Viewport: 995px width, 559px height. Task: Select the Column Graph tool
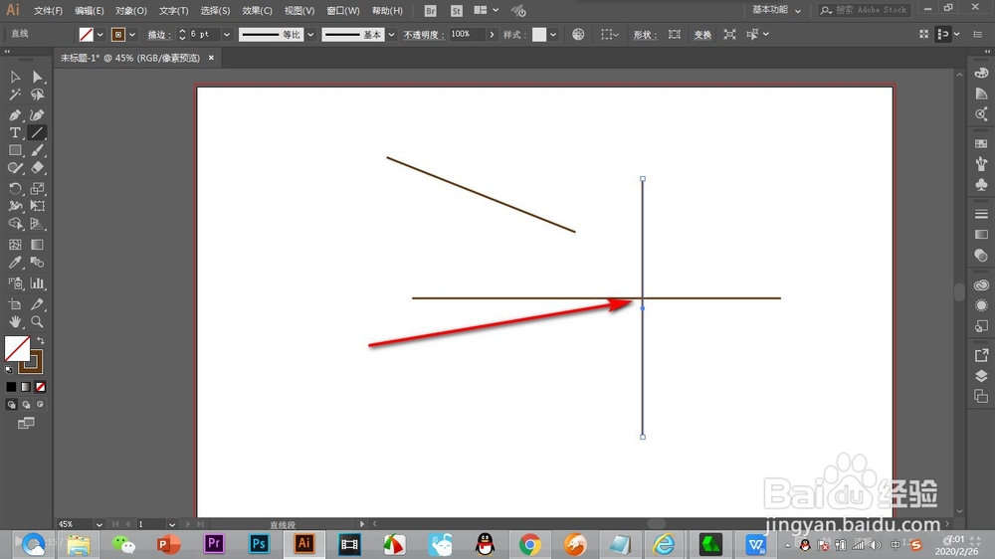point(38,283)
